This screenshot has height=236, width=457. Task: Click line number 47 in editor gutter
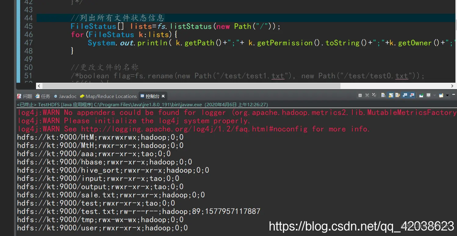pos(28,43)
